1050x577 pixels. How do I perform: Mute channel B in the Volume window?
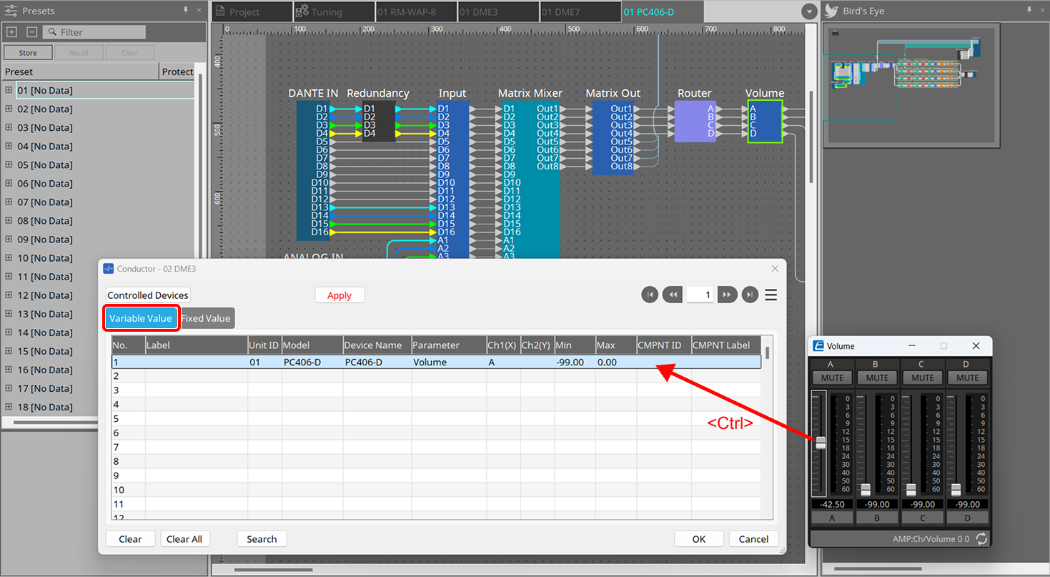click(877, 378)
